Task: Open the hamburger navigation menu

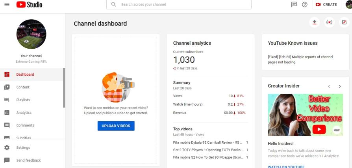Action: tap(7, 4)
